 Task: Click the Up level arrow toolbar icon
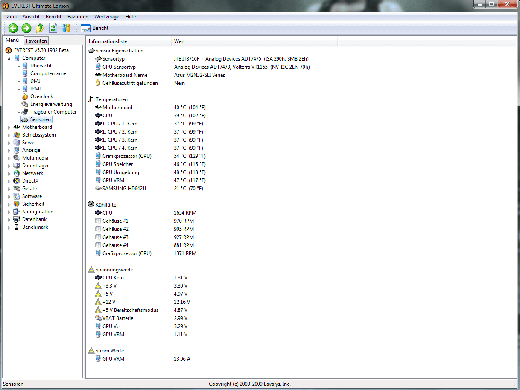tap(40, 28)
